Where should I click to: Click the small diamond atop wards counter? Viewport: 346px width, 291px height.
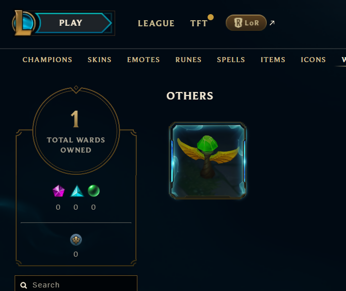(76, 87)
